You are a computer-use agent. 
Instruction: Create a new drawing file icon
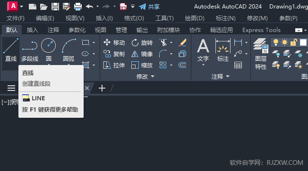pyautogui.click(x=33, y=7)
